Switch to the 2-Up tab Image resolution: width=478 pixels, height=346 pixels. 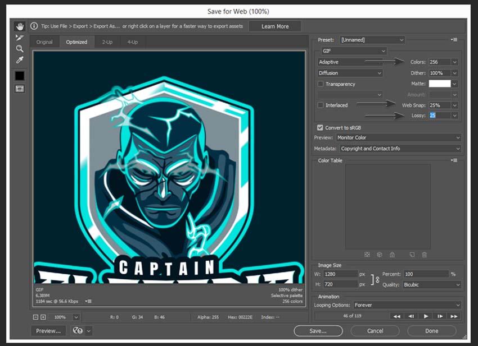tap(107, 42)
